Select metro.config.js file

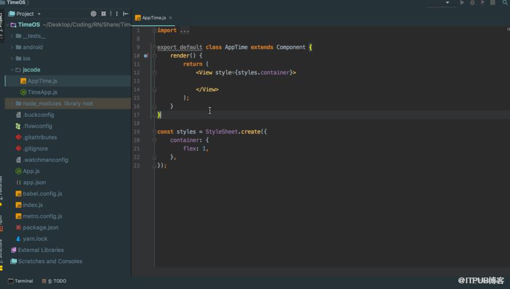click(42, 216)
